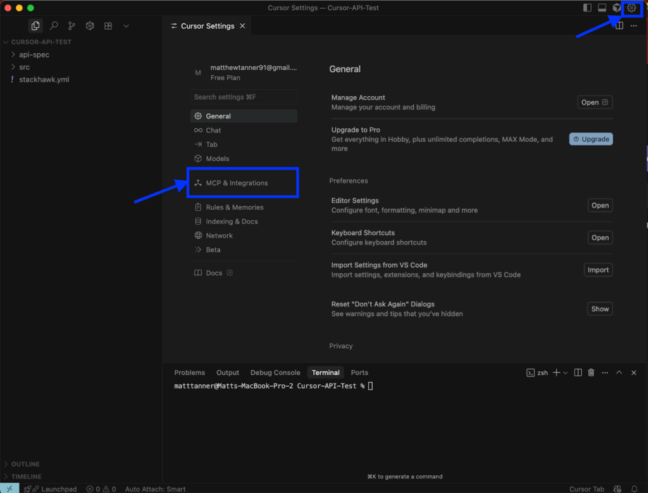Open Manage Account
Image resolution: width=648 pixels, height=493 pixels.
point(595,102)
